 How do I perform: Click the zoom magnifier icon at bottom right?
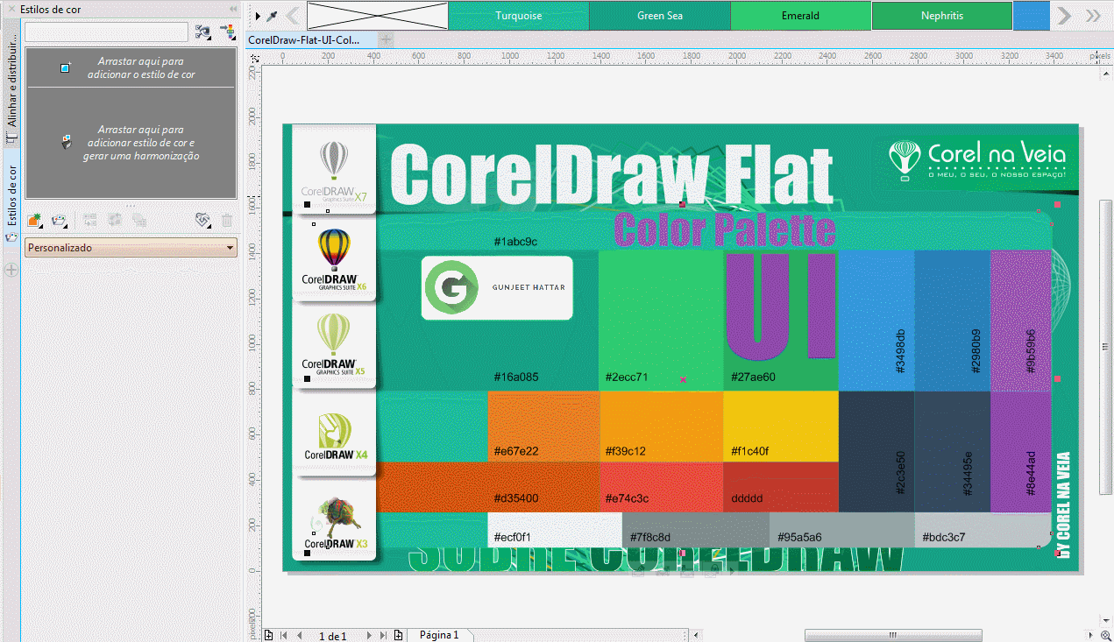[1106, 636]
